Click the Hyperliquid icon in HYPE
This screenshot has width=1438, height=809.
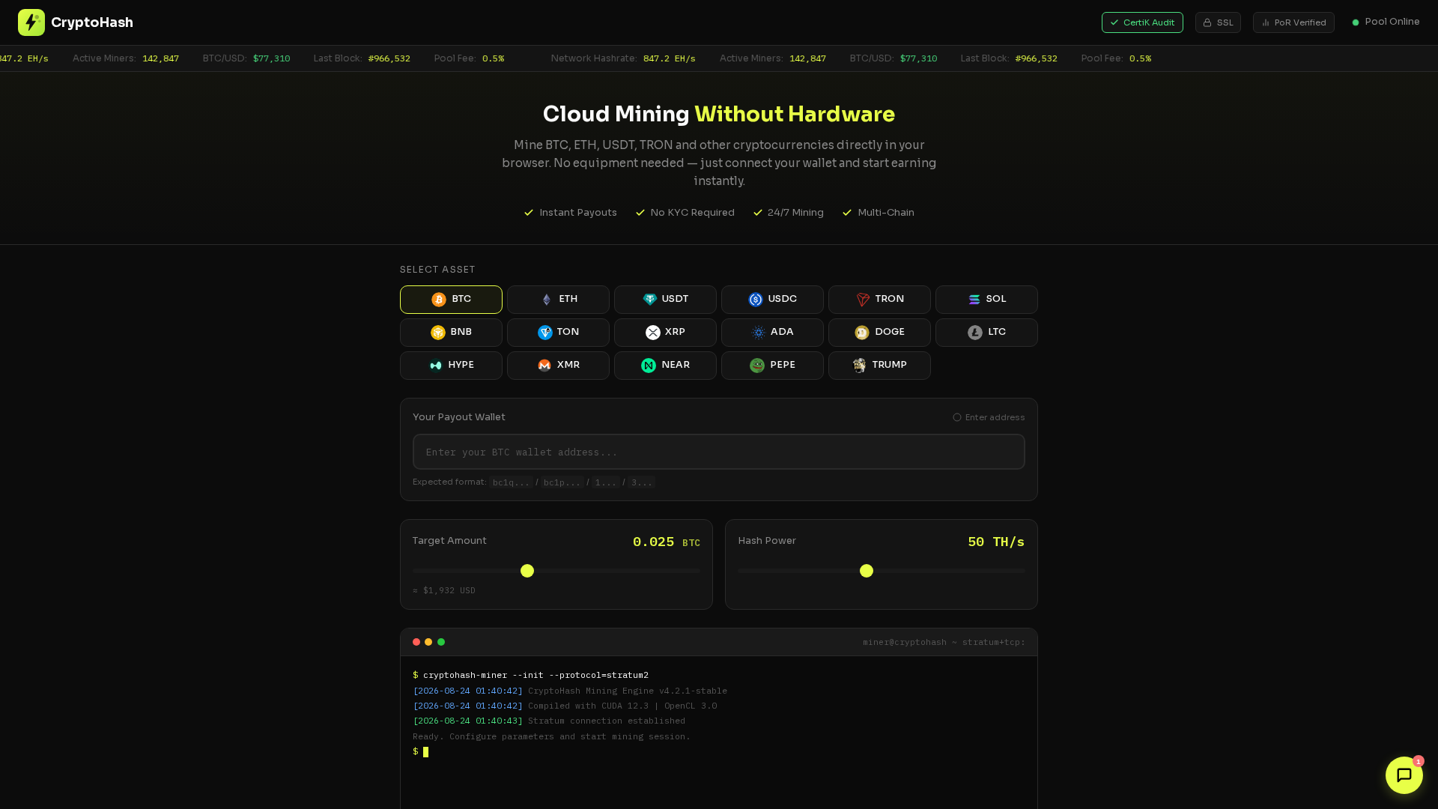click(x=436, y=366)
